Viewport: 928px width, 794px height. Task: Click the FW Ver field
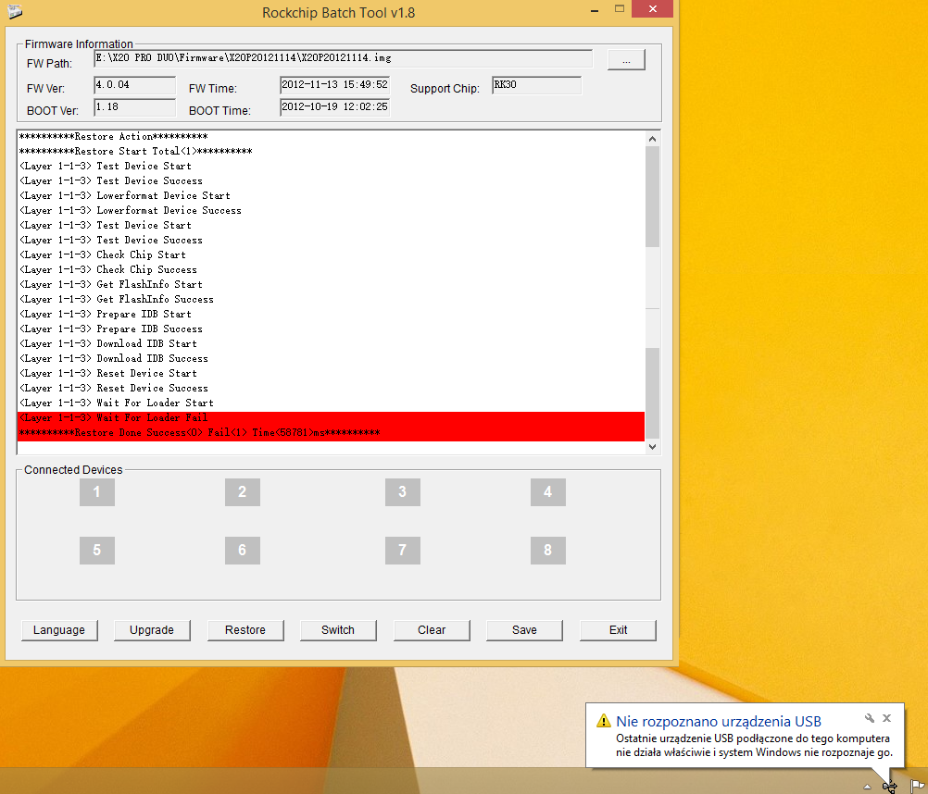tap(135, 85)
